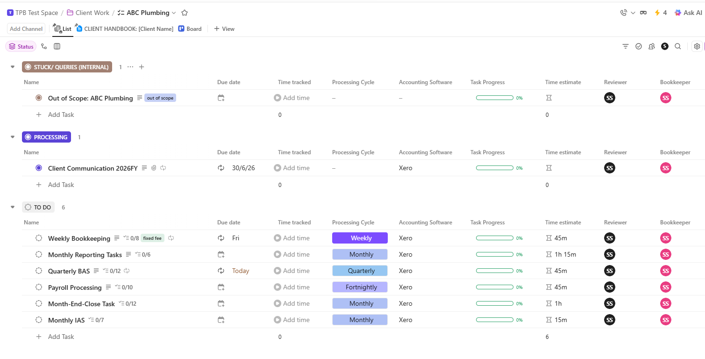The width and height of the screenshot is (705, 359).
Task: Open search within the list
Action: click(678, 46)
